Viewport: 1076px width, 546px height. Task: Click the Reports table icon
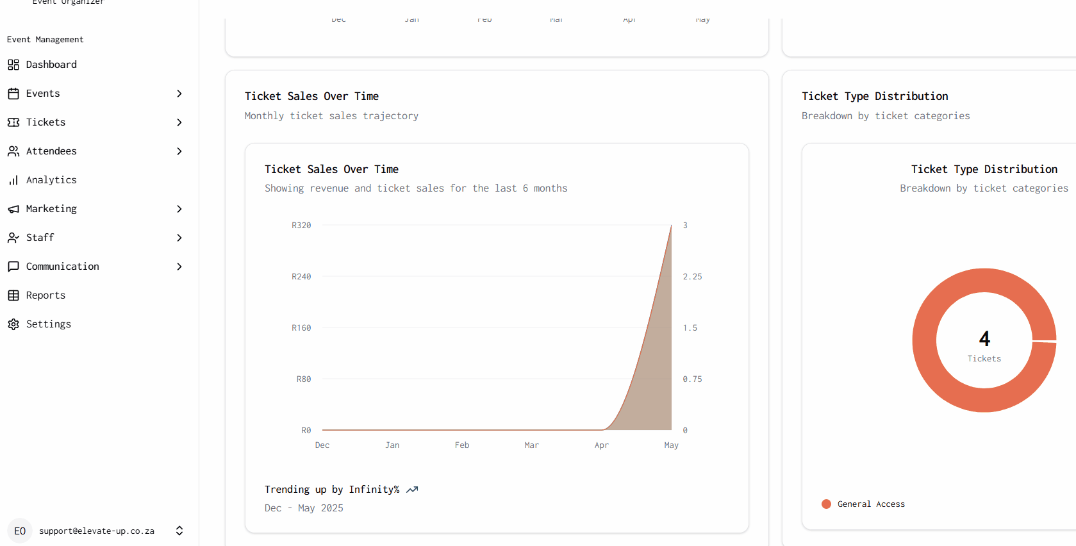tap(13, 295)
